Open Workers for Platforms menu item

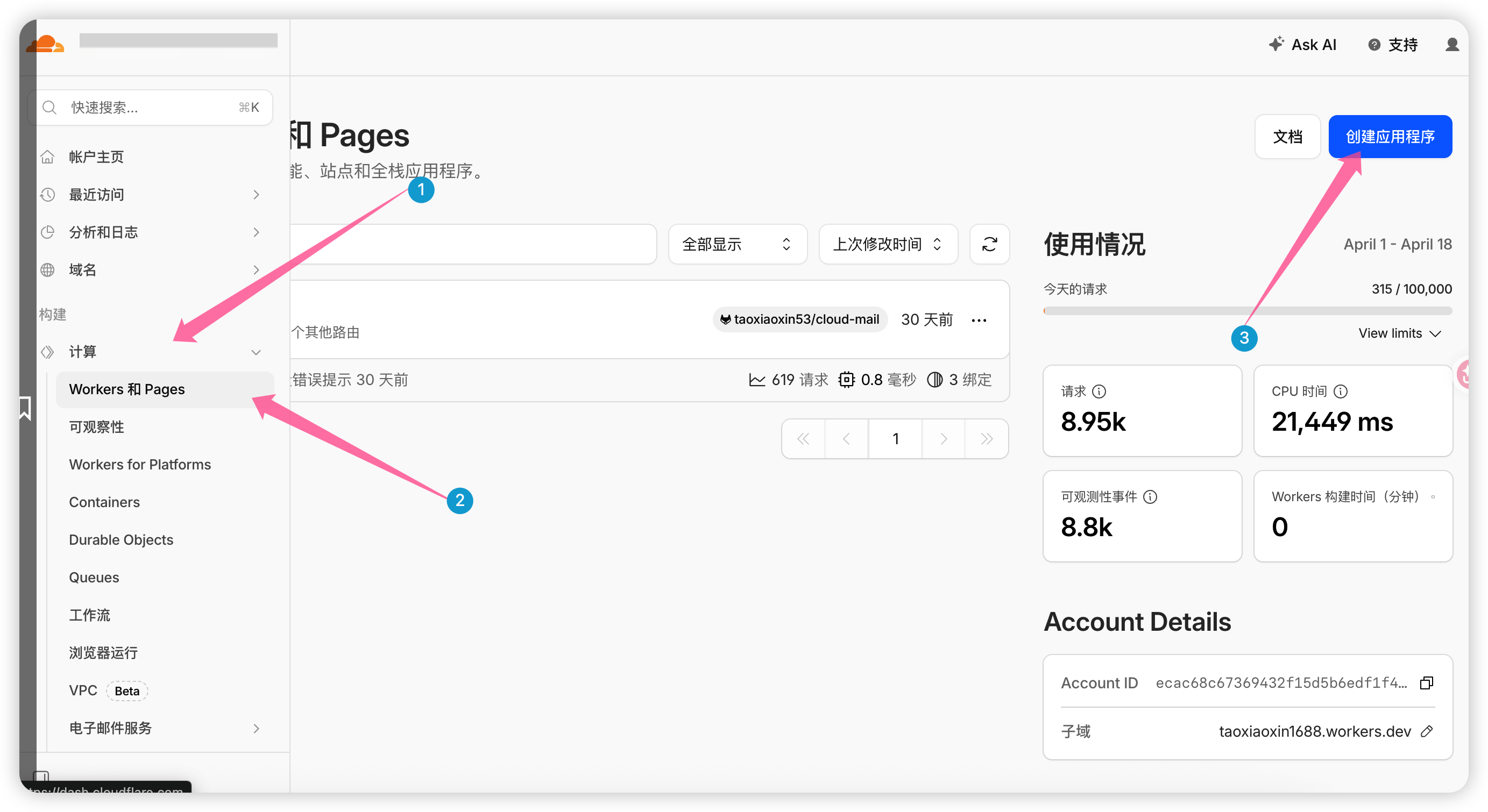140,464
